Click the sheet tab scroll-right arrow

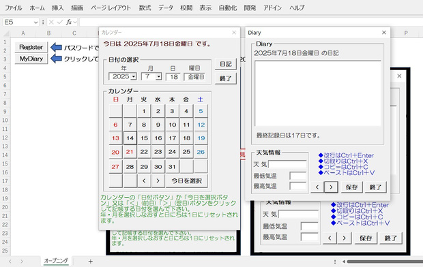coord(22,261)
